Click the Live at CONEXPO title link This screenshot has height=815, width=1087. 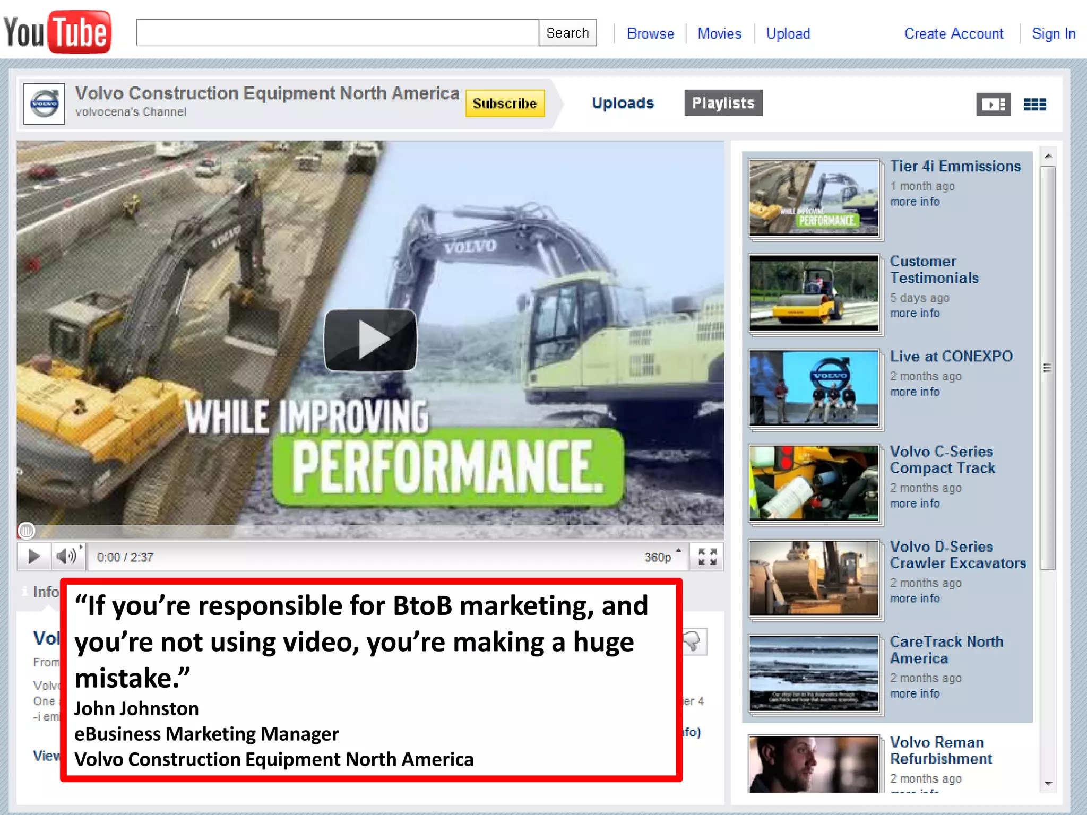click(x=951, y=357)
